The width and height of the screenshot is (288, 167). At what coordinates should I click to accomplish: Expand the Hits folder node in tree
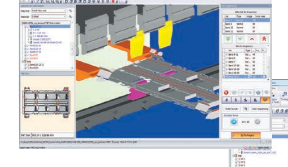[23, 61]
